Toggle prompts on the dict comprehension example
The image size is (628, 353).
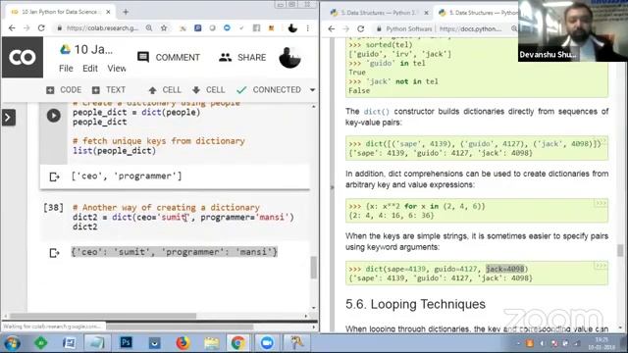click(601, 204)
